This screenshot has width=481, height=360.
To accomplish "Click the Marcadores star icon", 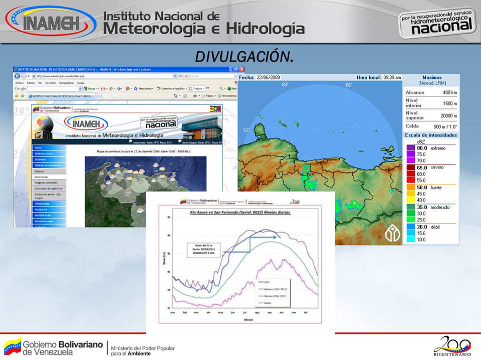I will click(x=136, y=88).
